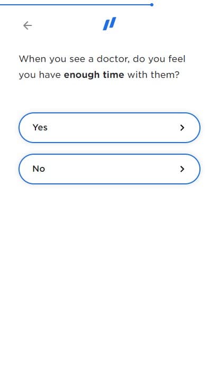Advance via the Yes row right chevron
This screenshot has height=390, width=219.
182,128
